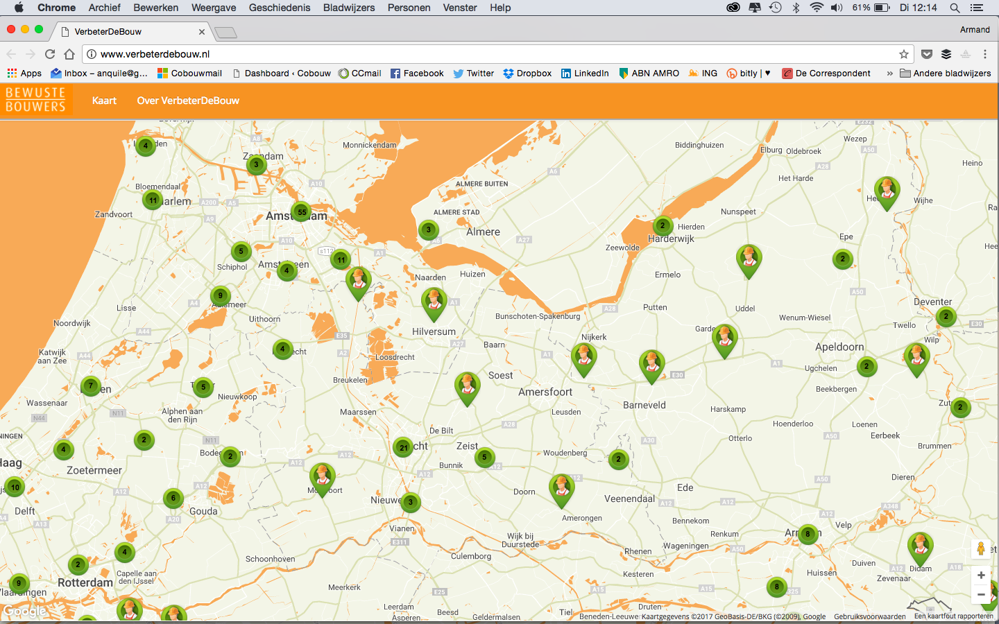
Task: Bookmark this page with the star icon
Action: coord(903,54)
